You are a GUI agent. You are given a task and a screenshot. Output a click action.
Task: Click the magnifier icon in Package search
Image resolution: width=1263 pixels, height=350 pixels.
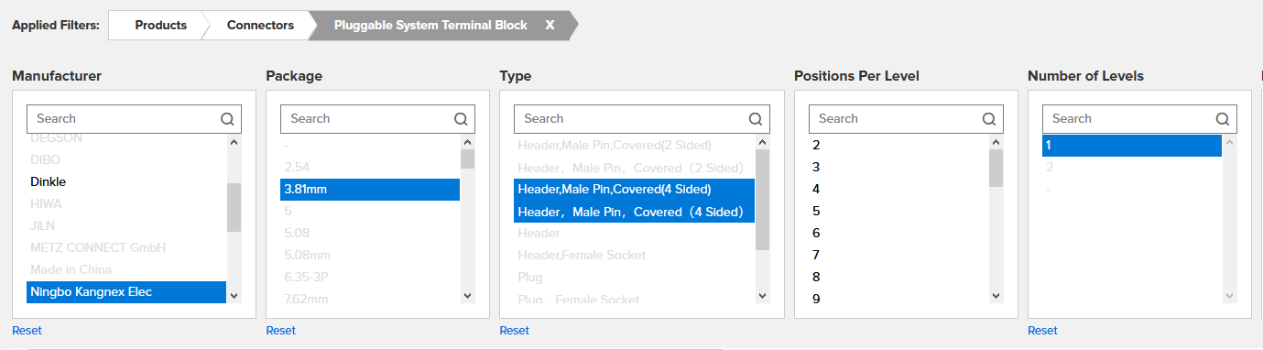tap(462, 118)
